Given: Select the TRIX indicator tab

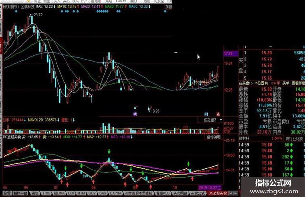Looking at the screenshot, I should click(46, 193).
